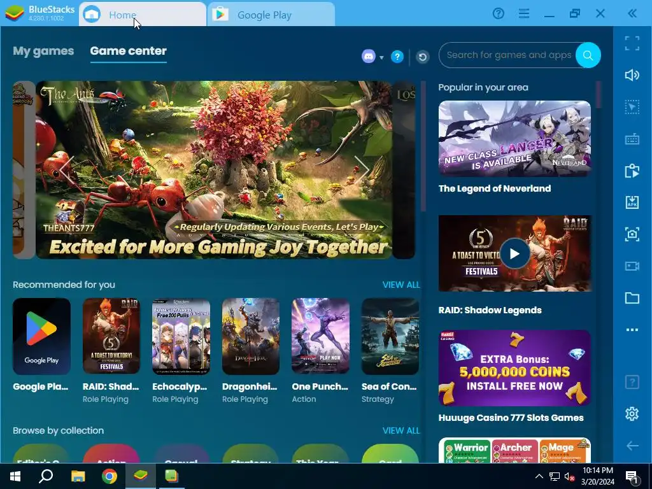Show more sidebar tools via the three dots

632,330
